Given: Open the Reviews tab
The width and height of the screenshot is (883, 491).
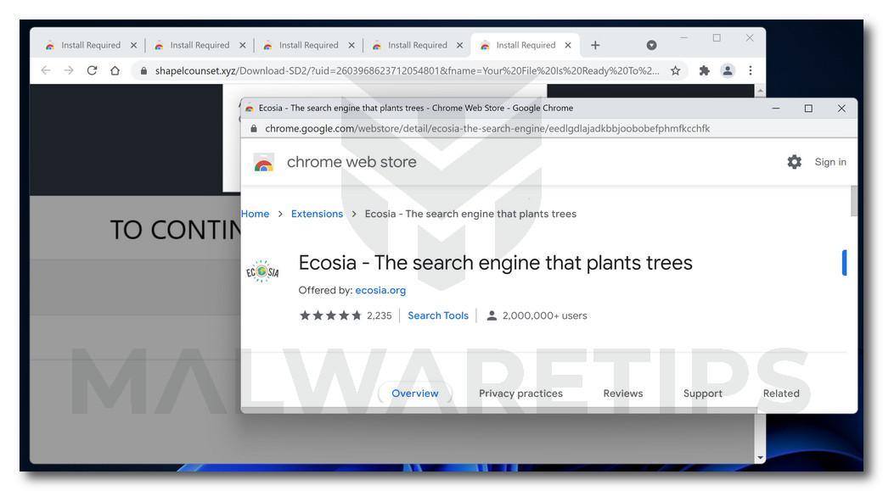Looking at the screenshot, I should tap(623, 393).
